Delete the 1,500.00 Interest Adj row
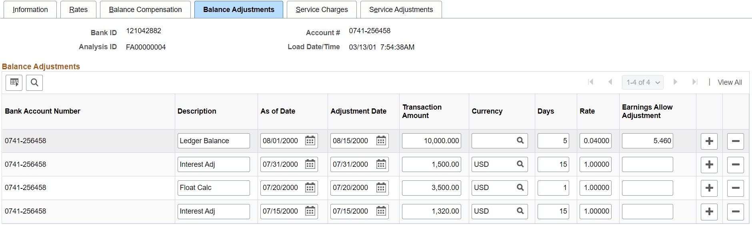The height and width of the screenshot is (226, 752). (735, 165)
